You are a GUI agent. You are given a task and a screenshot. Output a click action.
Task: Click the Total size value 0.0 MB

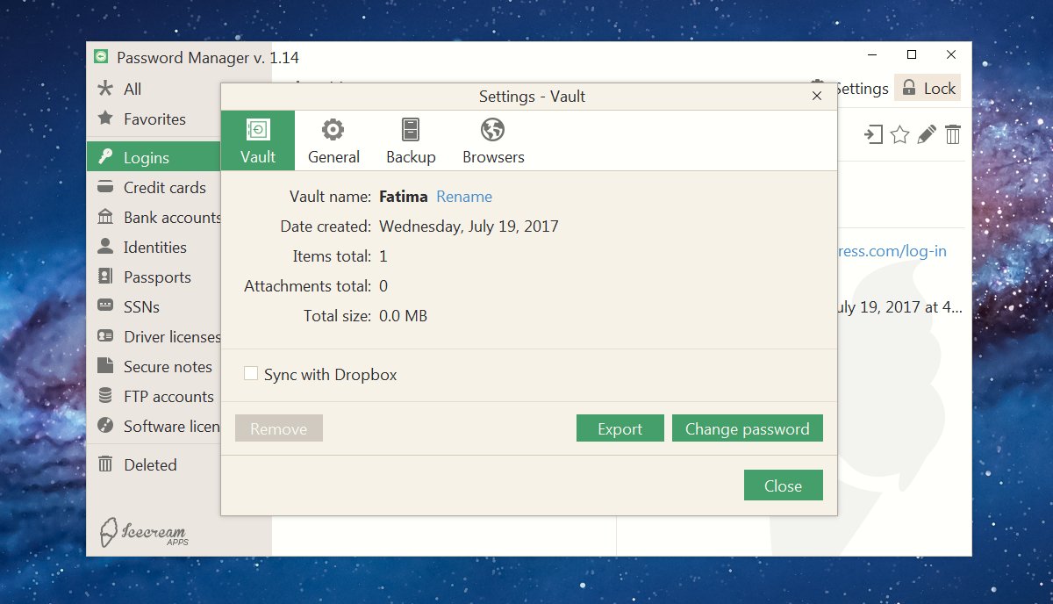(x=403, y=316)
